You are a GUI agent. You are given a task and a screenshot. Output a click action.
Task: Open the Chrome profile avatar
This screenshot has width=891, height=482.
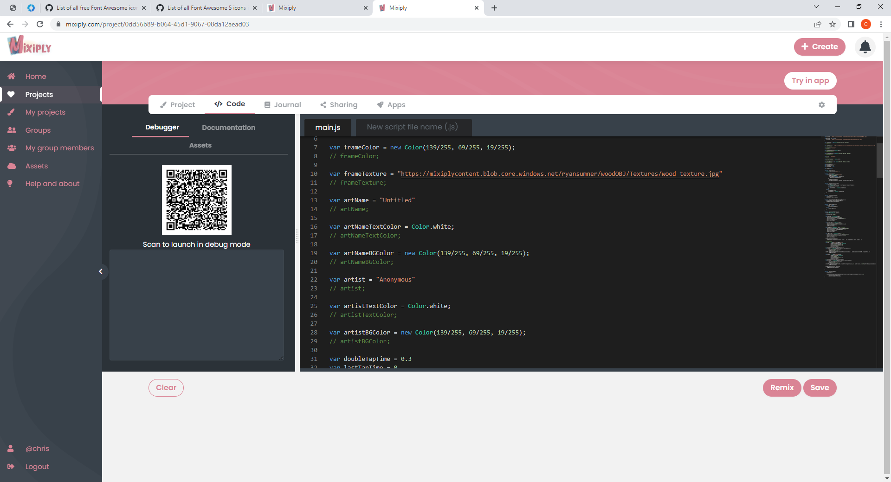pyautogui.click(x=866, y=24)
